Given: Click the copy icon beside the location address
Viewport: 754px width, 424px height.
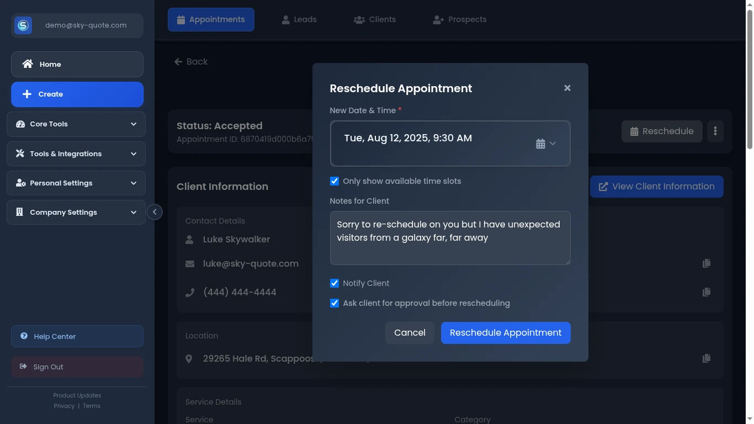Looking at the screenshot, I should (x=707, y=358).
